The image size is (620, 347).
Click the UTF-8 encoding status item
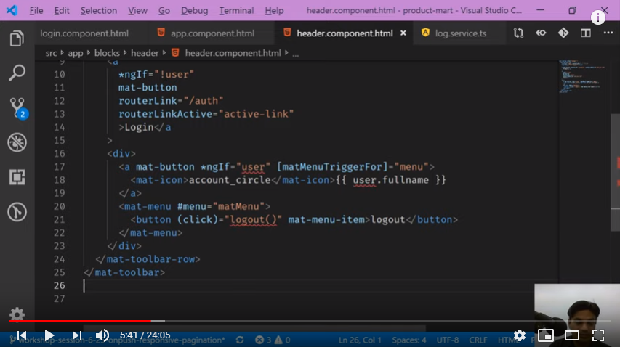(x=448, y=340)
